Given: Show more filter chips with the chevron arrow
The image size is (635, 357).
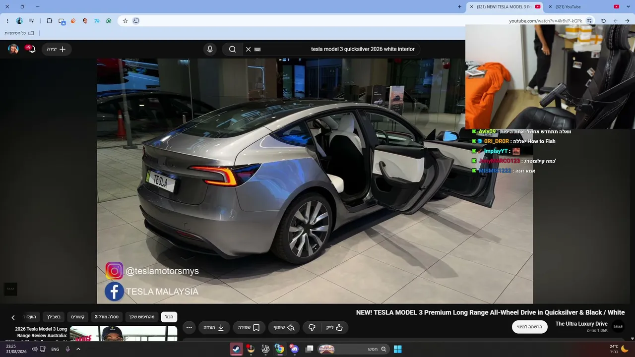Looking at the screenshot, I should click(13, 317).
